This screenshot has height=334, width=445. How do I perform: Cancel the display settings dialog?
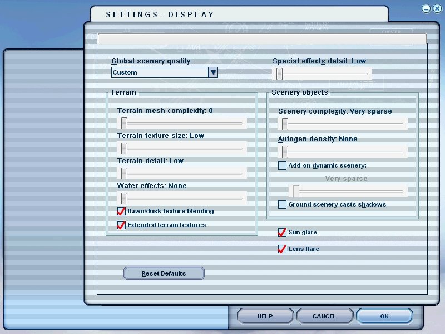coord(324,316)
